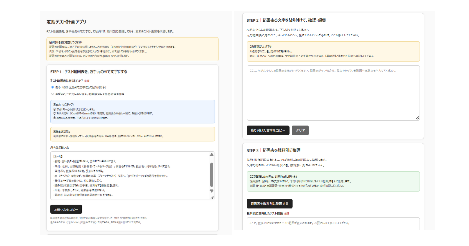This screenshot has height=246, width=469.
Task: Click the line '文字の形が整っていない場合でも、教科別に見やすく整えます。'
Action: (286, 165)
